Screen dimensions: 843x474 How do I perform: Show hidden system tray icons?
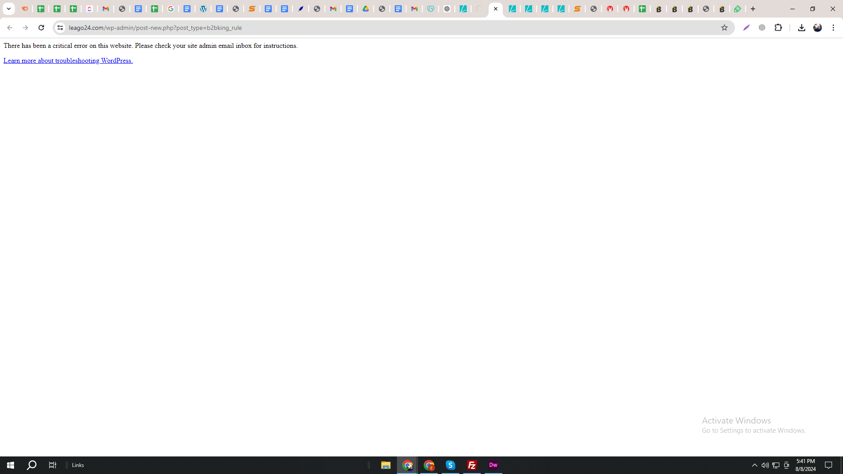point(755,465)
